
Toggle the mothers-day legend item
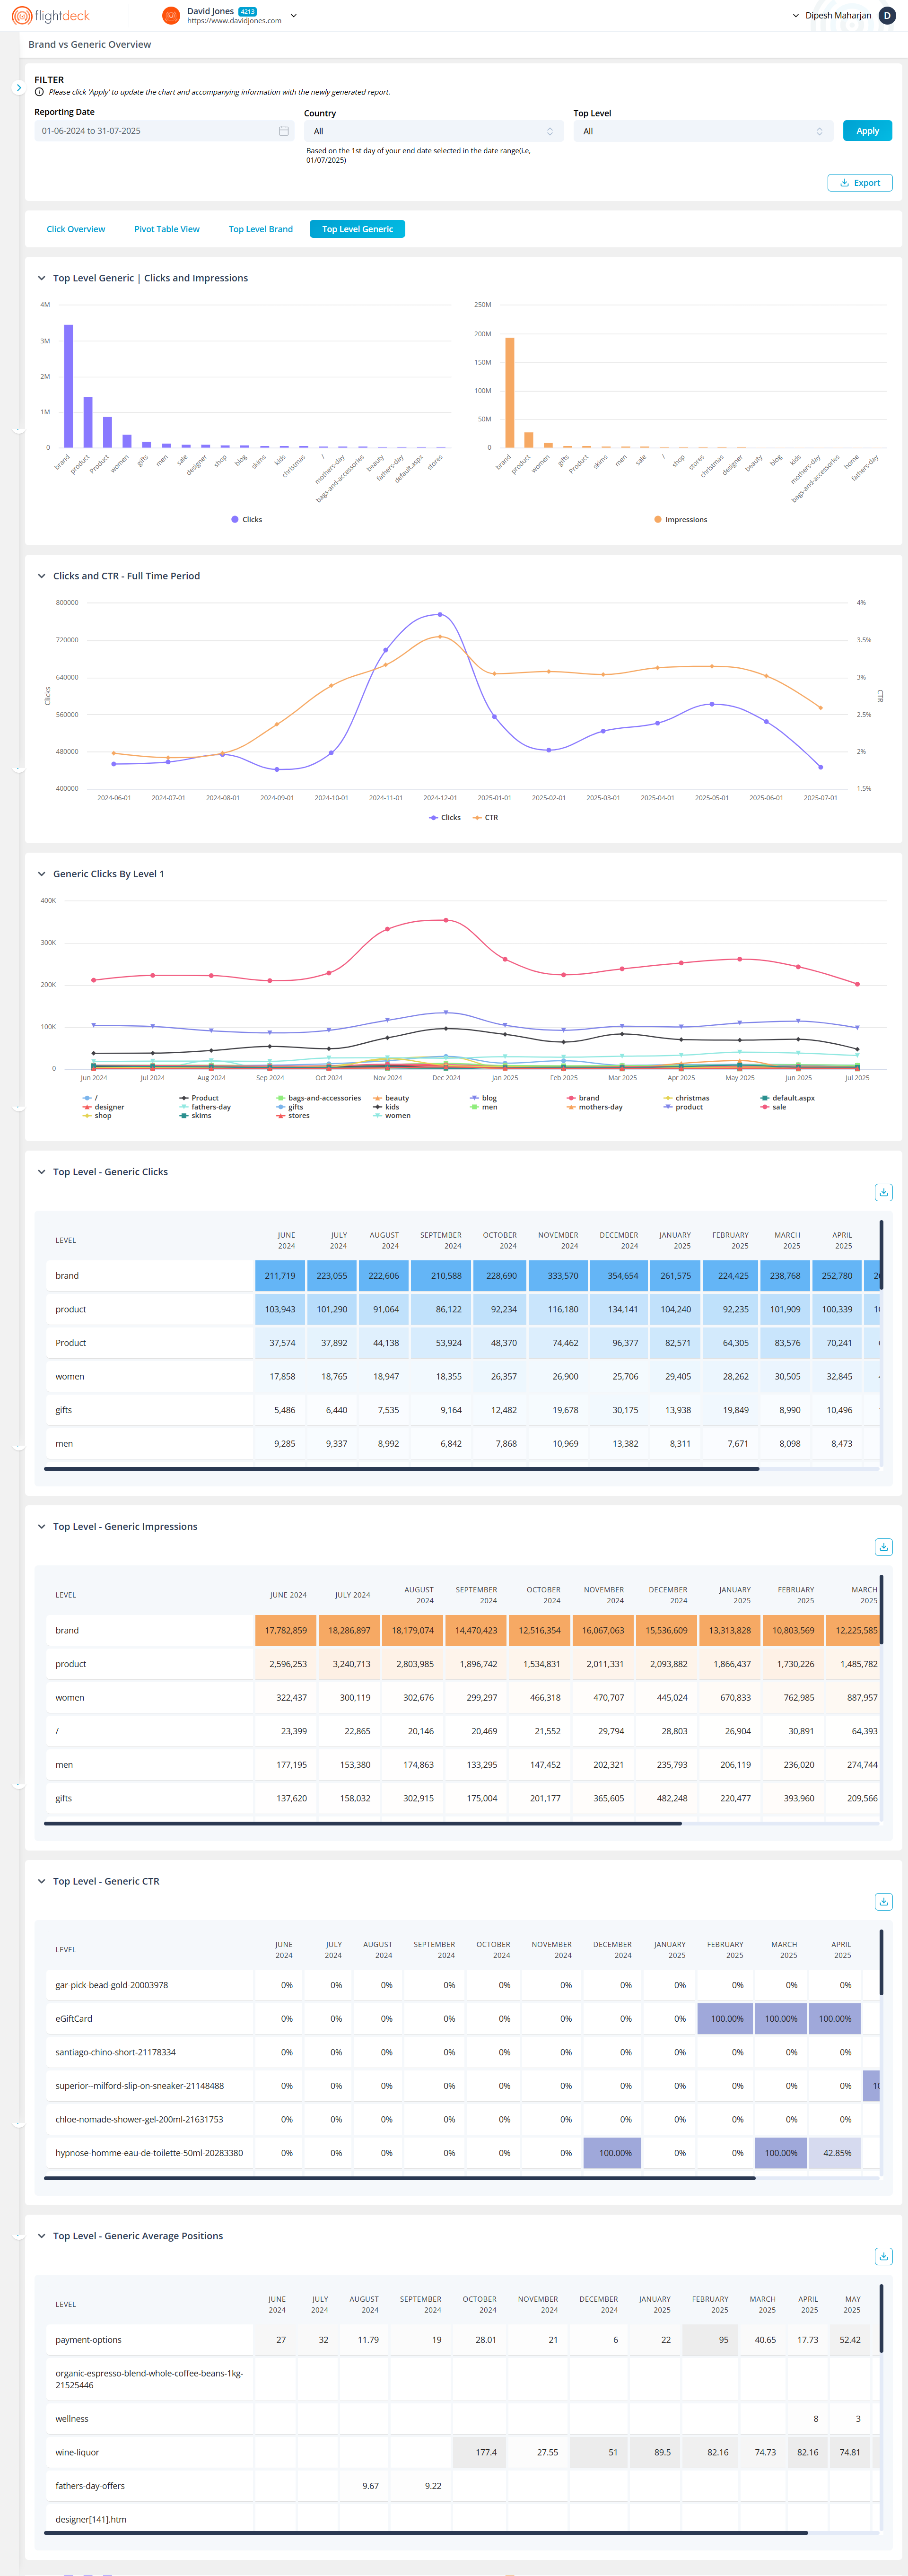pyautogui.click(x=594, y=1107)
